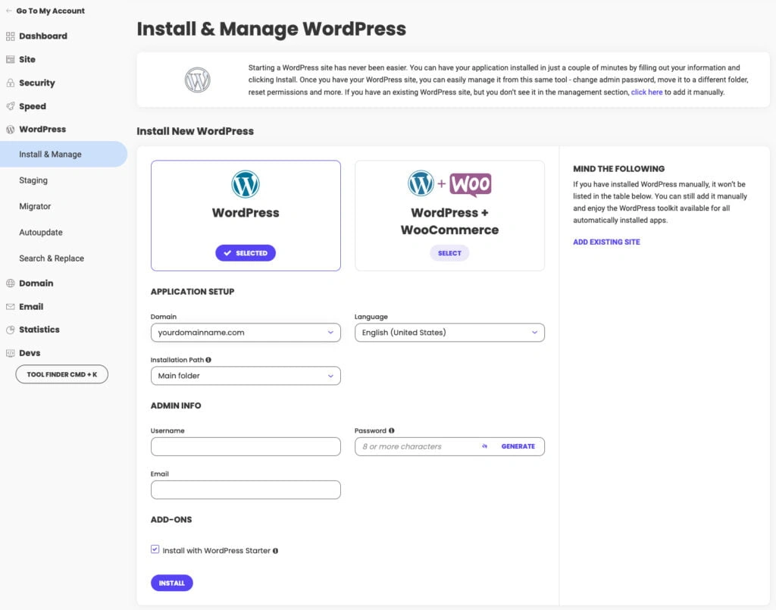This screenshot has width=776, height=610.
Task: Toggle Install with WordPress Starter checkbox
Action: click(155, 550)
